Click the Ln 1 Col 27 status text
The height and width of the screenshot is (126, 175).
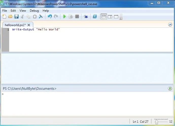[x=141, y=121]
